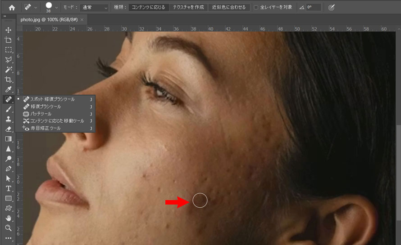The height and width of the screenshot is (245, 401).
Task: Select the Path Selection arrow tool
Action: [x=8, y=178]
